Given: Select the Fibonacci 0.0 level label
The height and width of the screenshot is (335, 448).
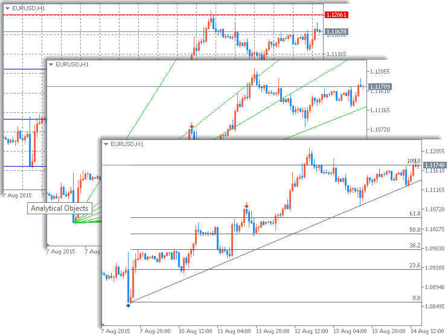Looking at the screenshot, I should [417, 298].
